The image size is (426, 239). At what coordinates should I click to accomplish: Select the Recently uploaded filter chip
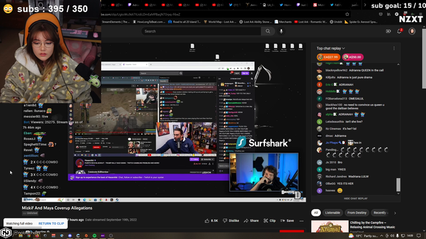tap(381, 212)
